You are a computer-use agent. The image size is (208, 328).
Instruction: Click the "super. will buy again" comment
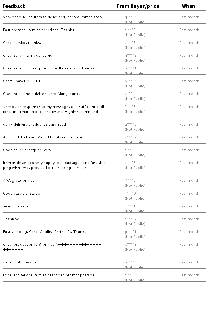coord(21,262)
